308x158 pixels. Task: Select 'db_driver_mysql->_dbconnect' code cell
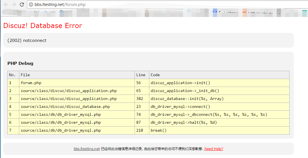pyautogui.click(x=219, y=114)
